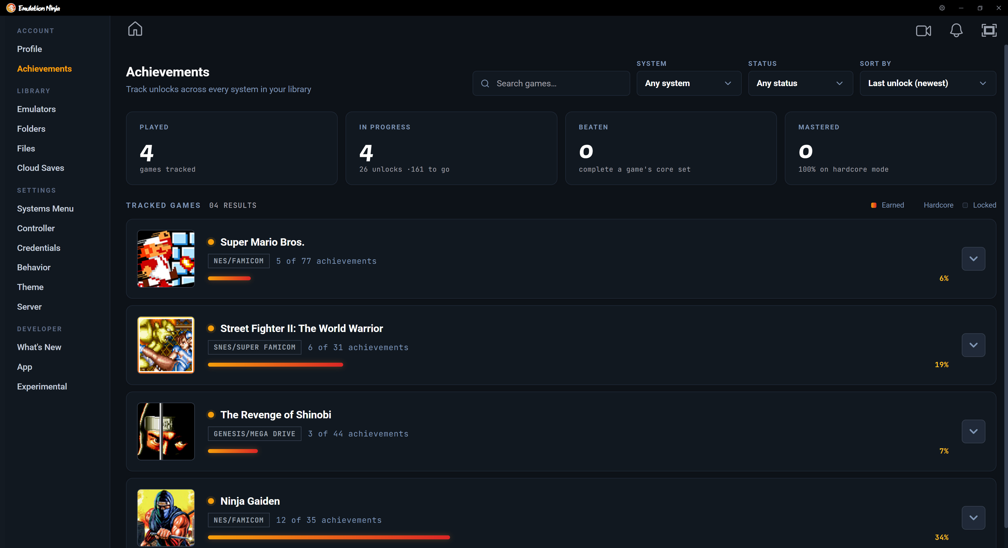Open Credentials settings
Image resolution: width=1008 pixels, height=548 pixels.
tap(38, 247)
